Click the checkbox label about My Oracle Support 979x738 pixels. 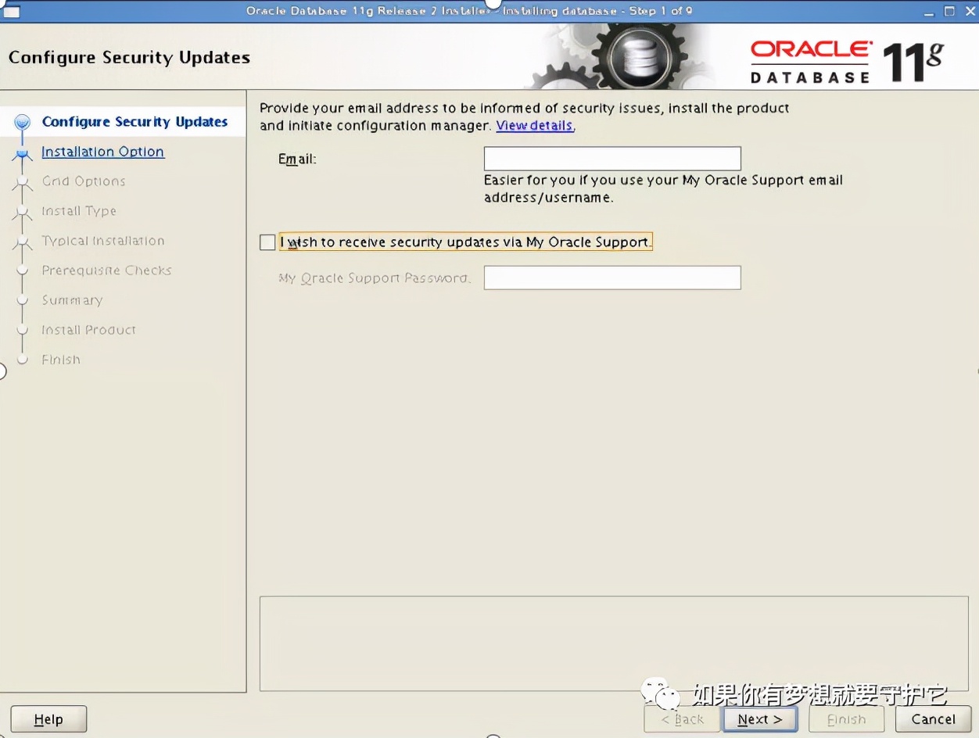pos(465,242)
